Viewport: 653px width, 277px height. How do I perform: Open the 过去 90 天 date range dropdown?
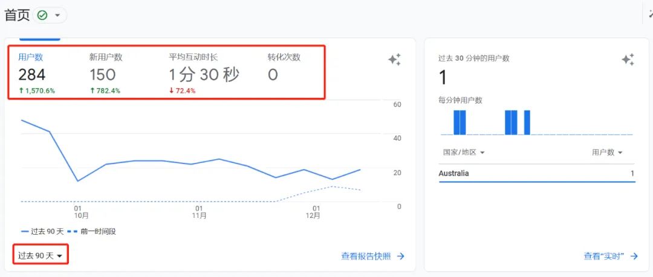[41, 256]
